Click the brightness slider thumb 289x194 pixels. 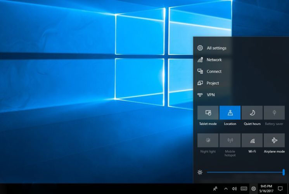284,172
